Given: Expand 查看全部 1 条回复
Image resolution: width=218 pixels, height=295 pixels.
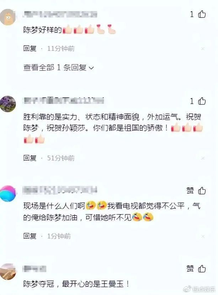Looking at the screenshot, I should [58, 67].
